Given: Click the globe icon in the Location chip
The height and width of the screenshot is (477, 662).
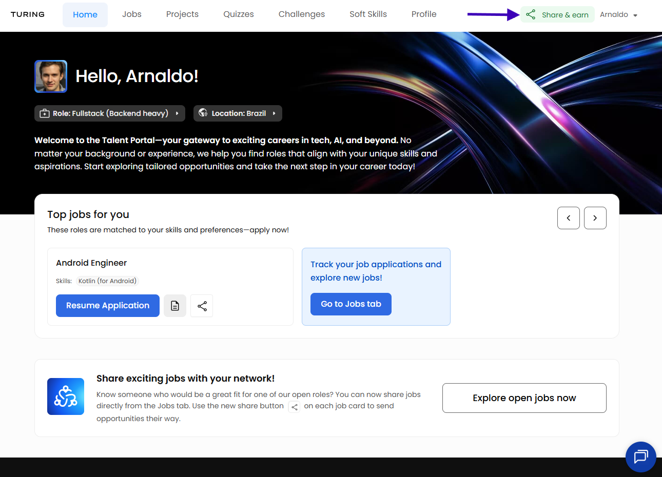Looking at the screenshot, I should click(x=203, y=113).
